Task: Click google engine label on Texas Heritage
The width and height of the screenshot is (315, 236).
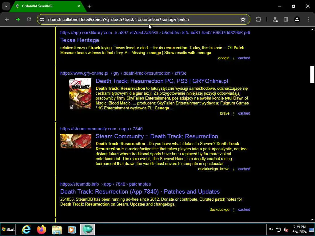Action: 224,58
